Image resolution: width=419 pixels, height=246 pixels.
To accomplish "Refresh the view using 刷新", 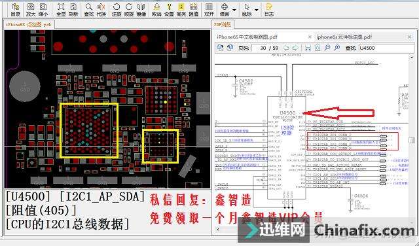I will pyautogui.click(x=73, y=10).
